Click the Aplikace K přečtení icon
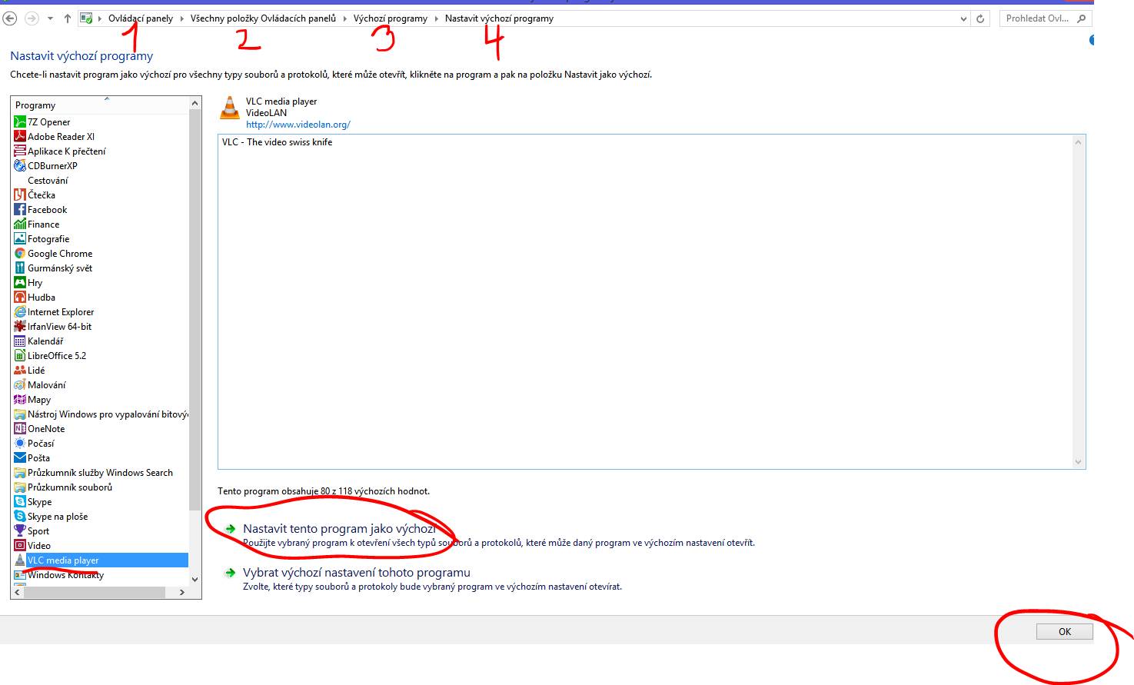Image resolution: width=1134 pixels, height=685 pixels. pyautogui.click(x=20, y=151)
